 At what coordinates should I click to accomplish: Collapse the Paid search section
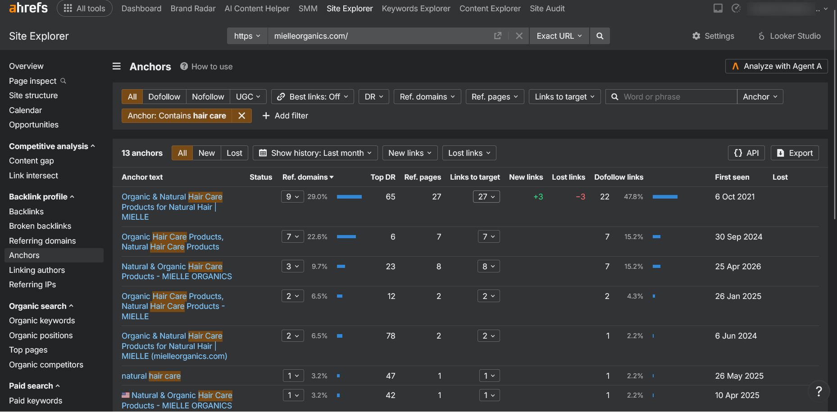click(x=34, y=386)
